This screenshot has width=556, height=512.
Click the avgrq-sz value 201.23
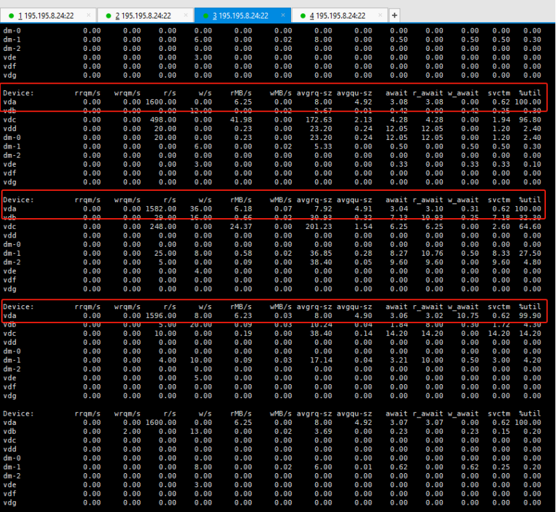click(x=318, y=226)
